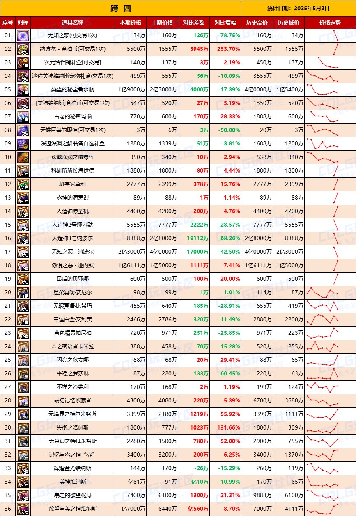Select the 历史高价 column header
This screenshot has height=516, width=356.
pyautogui.click(x=257, y=23)
